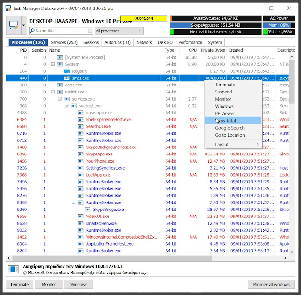Click the large process icon in details pane
The image size is (301, 295).
coord(13,269)
